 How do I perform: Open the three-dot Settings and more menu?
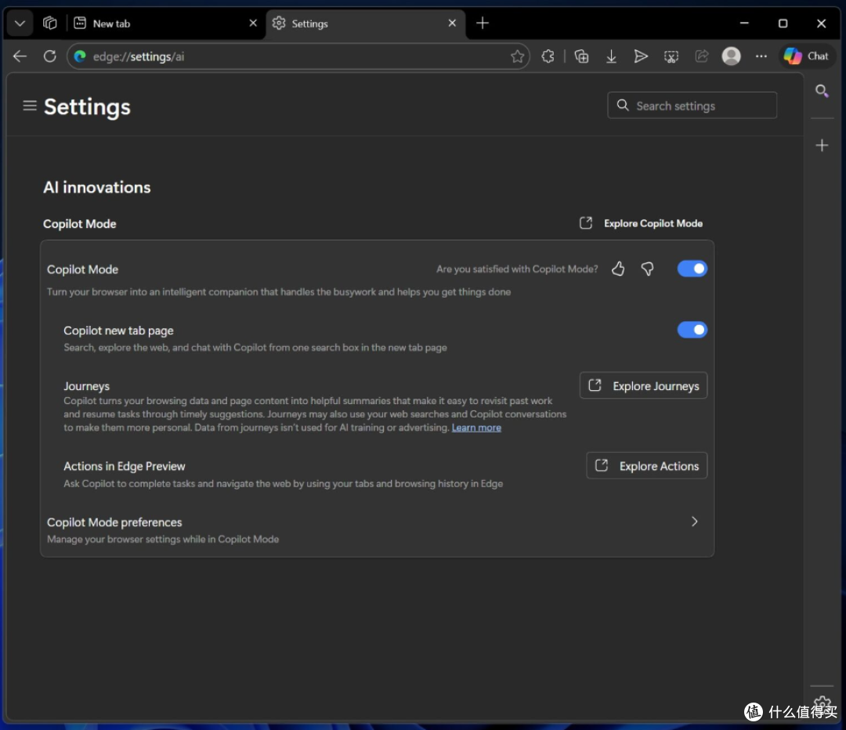point(761,56)
